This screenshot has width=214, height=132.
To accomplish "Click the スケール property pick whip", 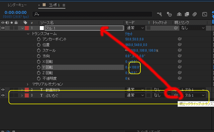I will 180,50.
